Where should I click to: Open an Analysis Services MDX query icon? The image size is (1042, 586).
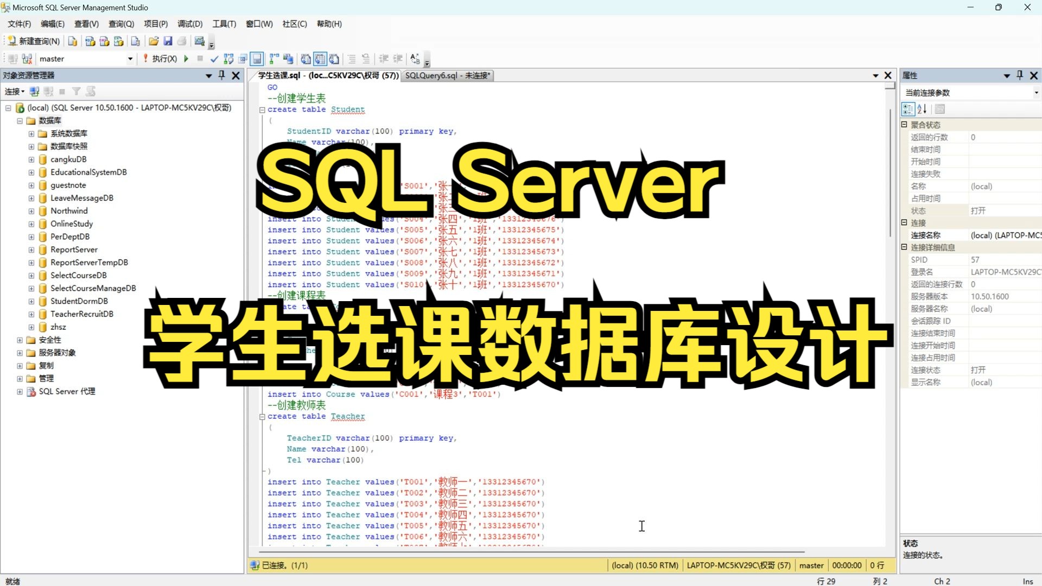coord(90,41)
